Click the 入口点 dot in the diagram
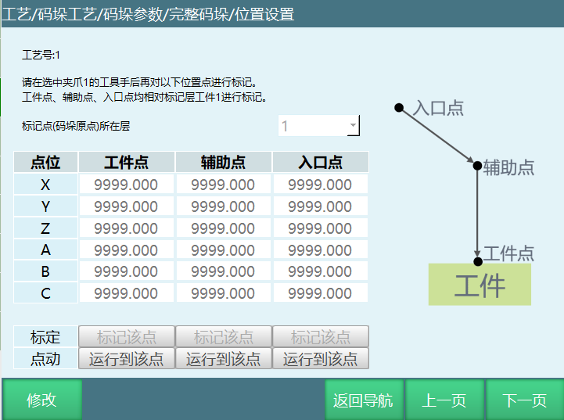564x420 pixels. 399,107
